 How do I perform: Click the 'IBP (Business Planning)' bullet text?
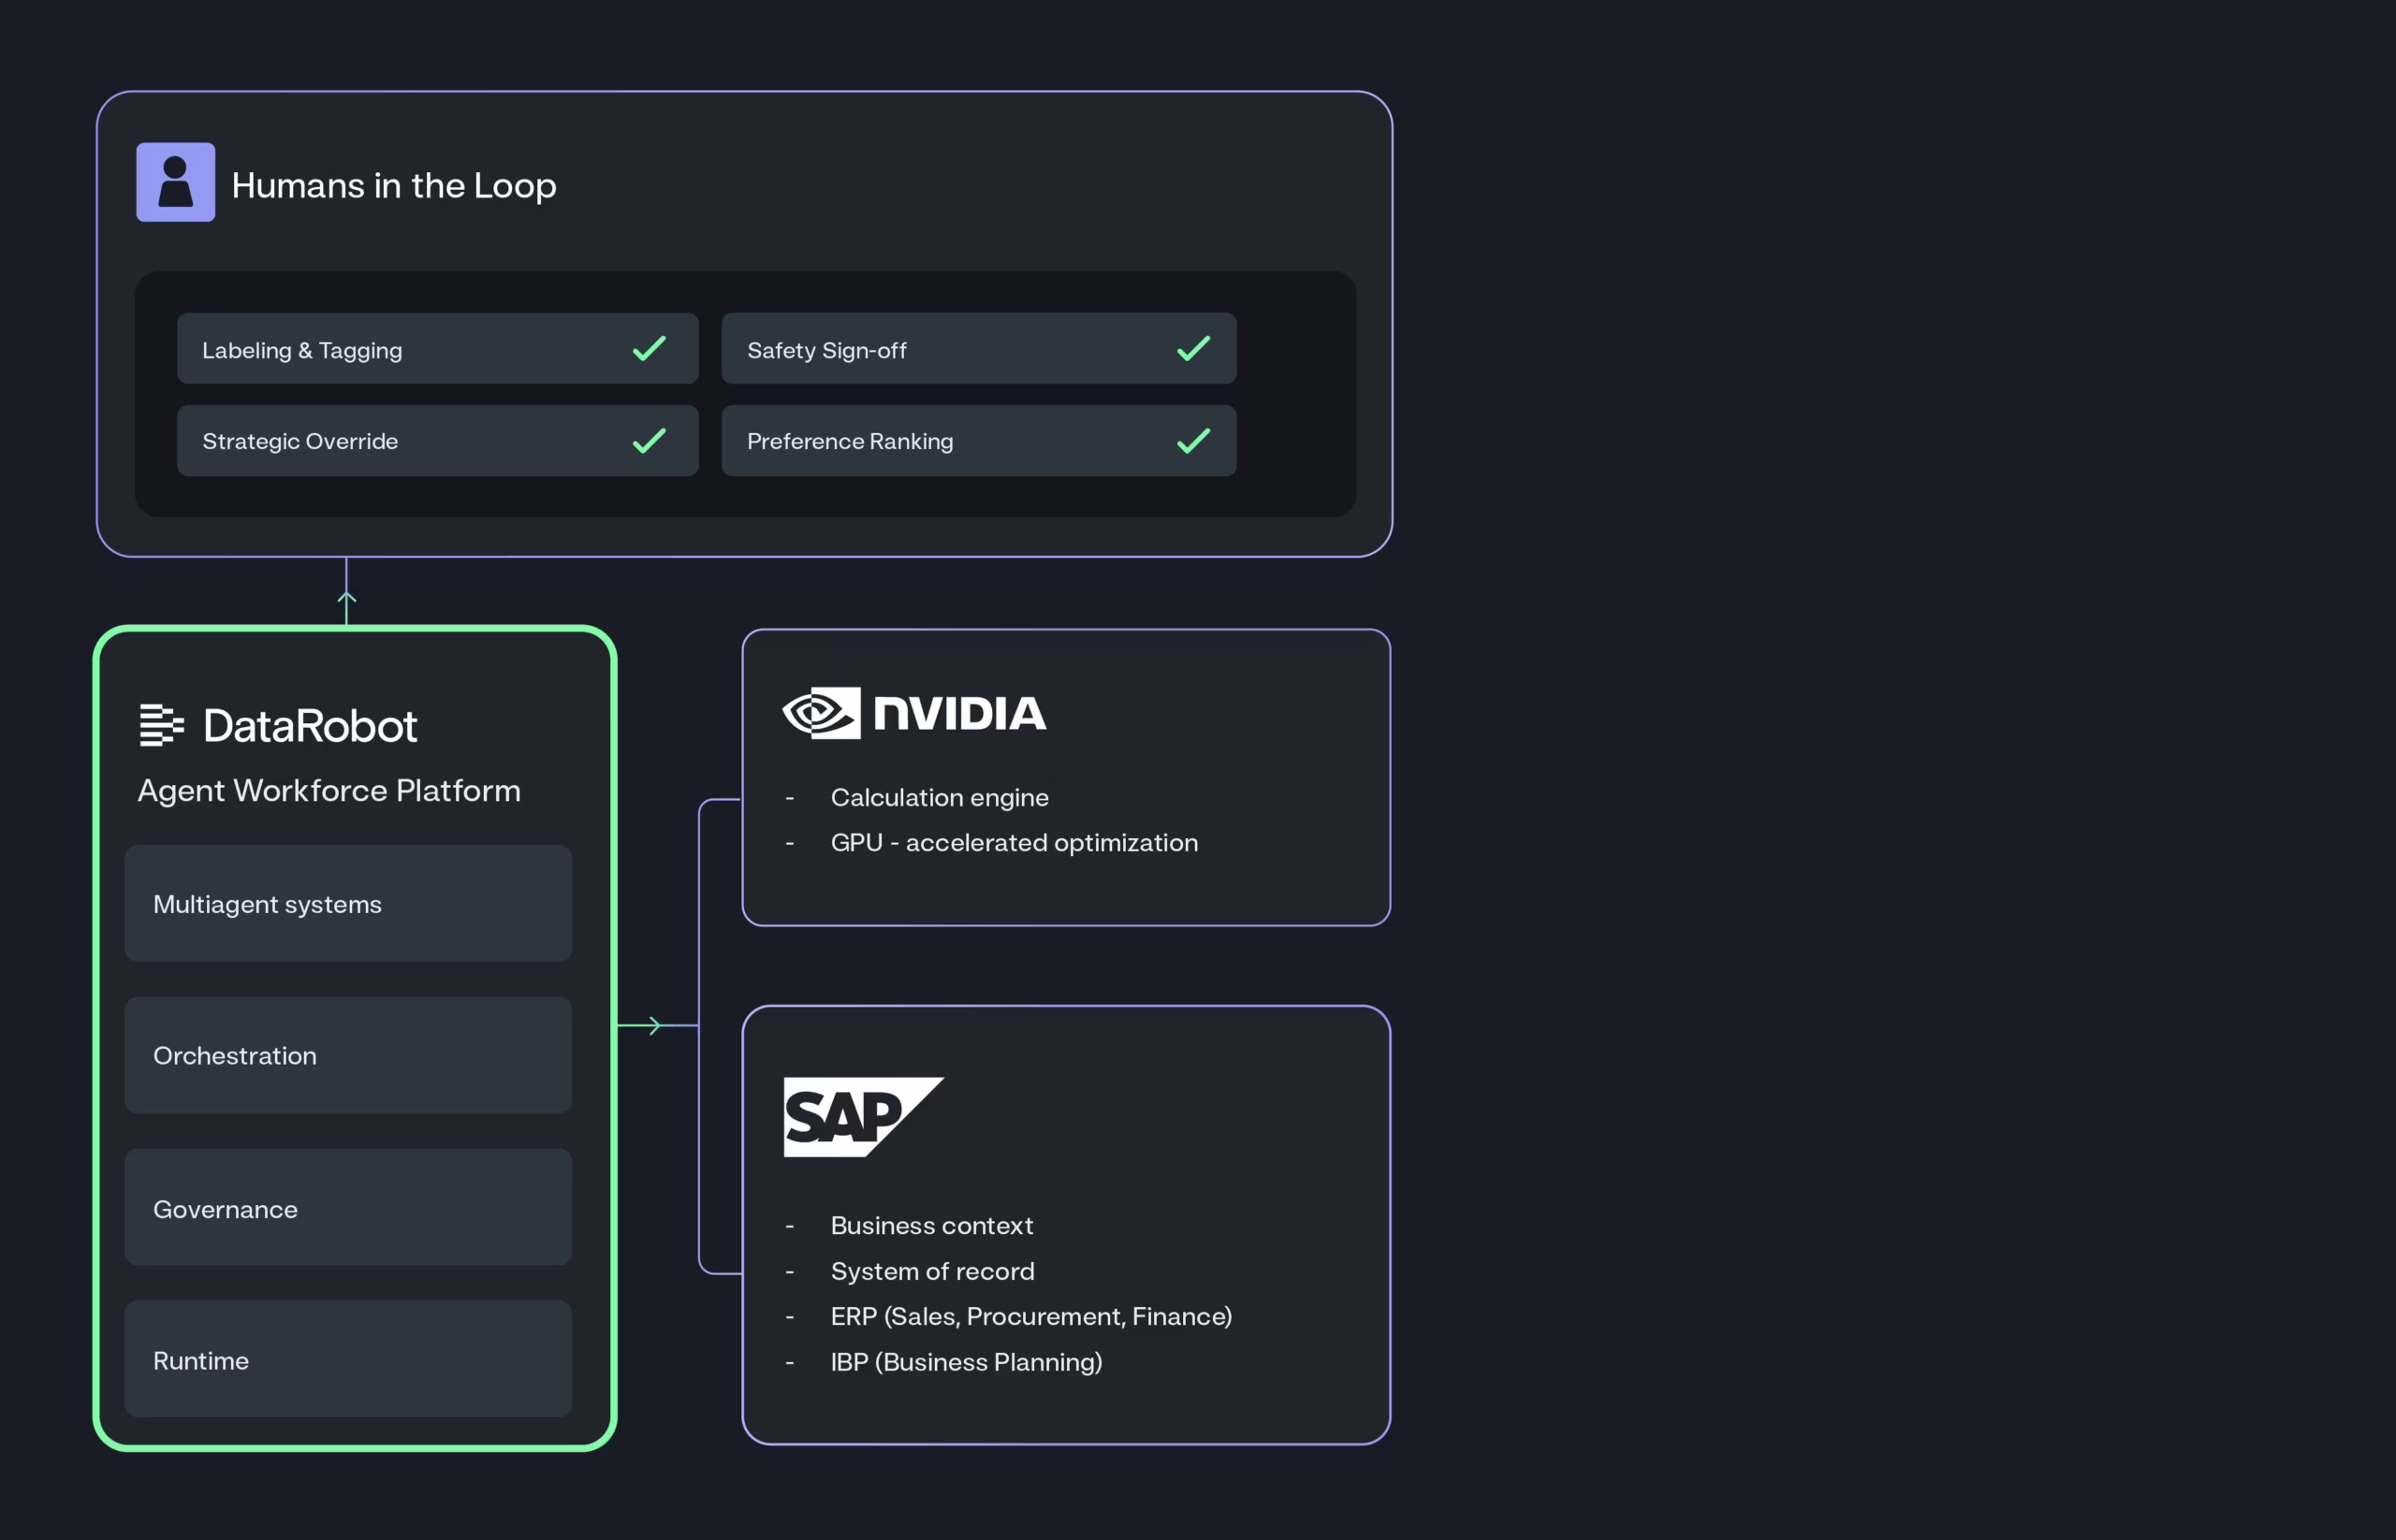tap(967, 1363)
